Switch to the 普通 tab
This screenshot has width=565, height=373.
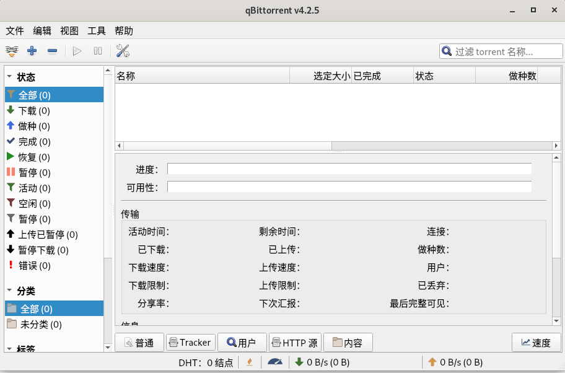139,343
